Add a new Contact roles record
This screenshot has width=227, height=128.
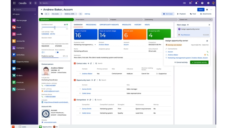[88, 63]
